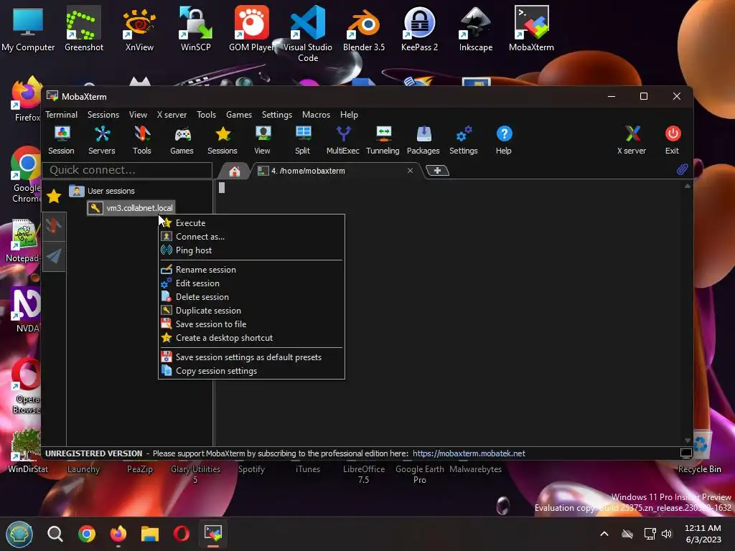Choose Save session settings as default presets

point(251,357)
